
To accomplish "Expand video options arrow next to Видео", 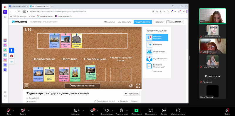I will click(28, 110).
